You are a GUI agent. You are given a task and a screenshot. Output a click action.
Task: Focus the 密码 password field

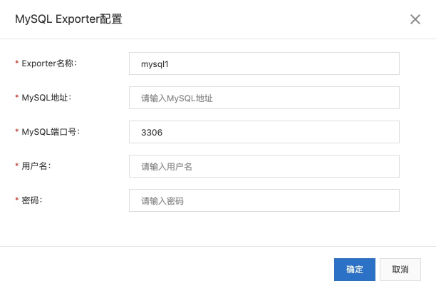[x=264, y=200]
